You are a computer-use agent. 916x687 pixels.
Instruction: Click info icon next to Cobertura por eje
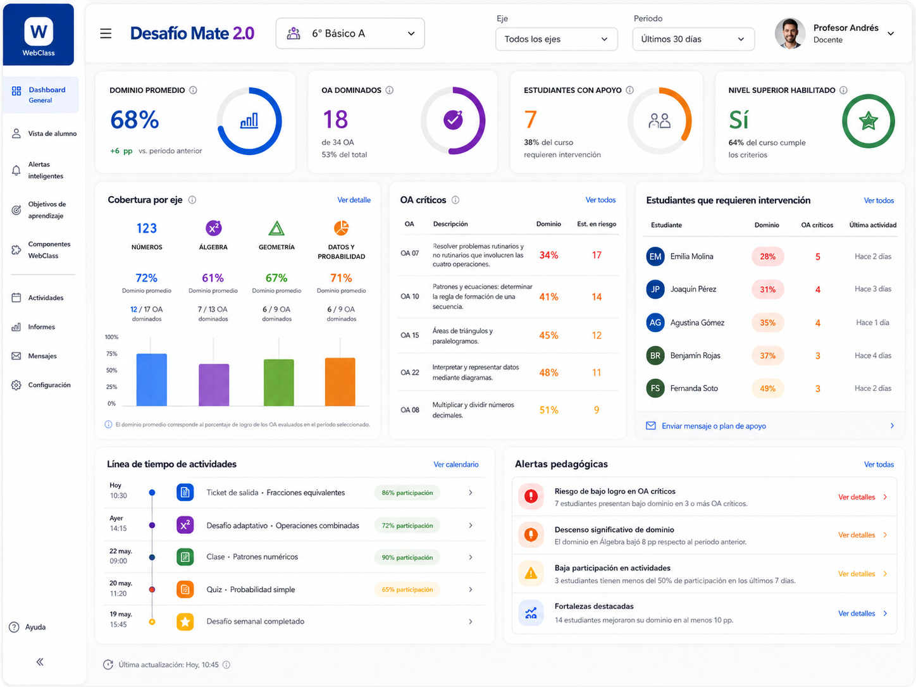192,200
